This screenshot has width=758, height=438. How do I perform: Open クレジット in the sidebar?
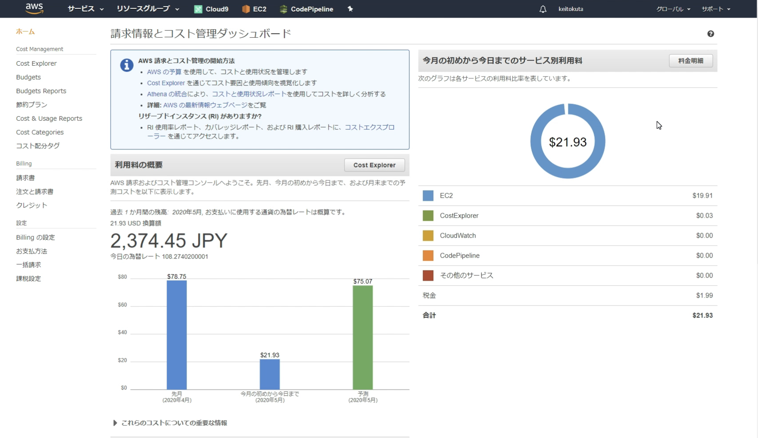pyautogui.click(x=32, y=205)
